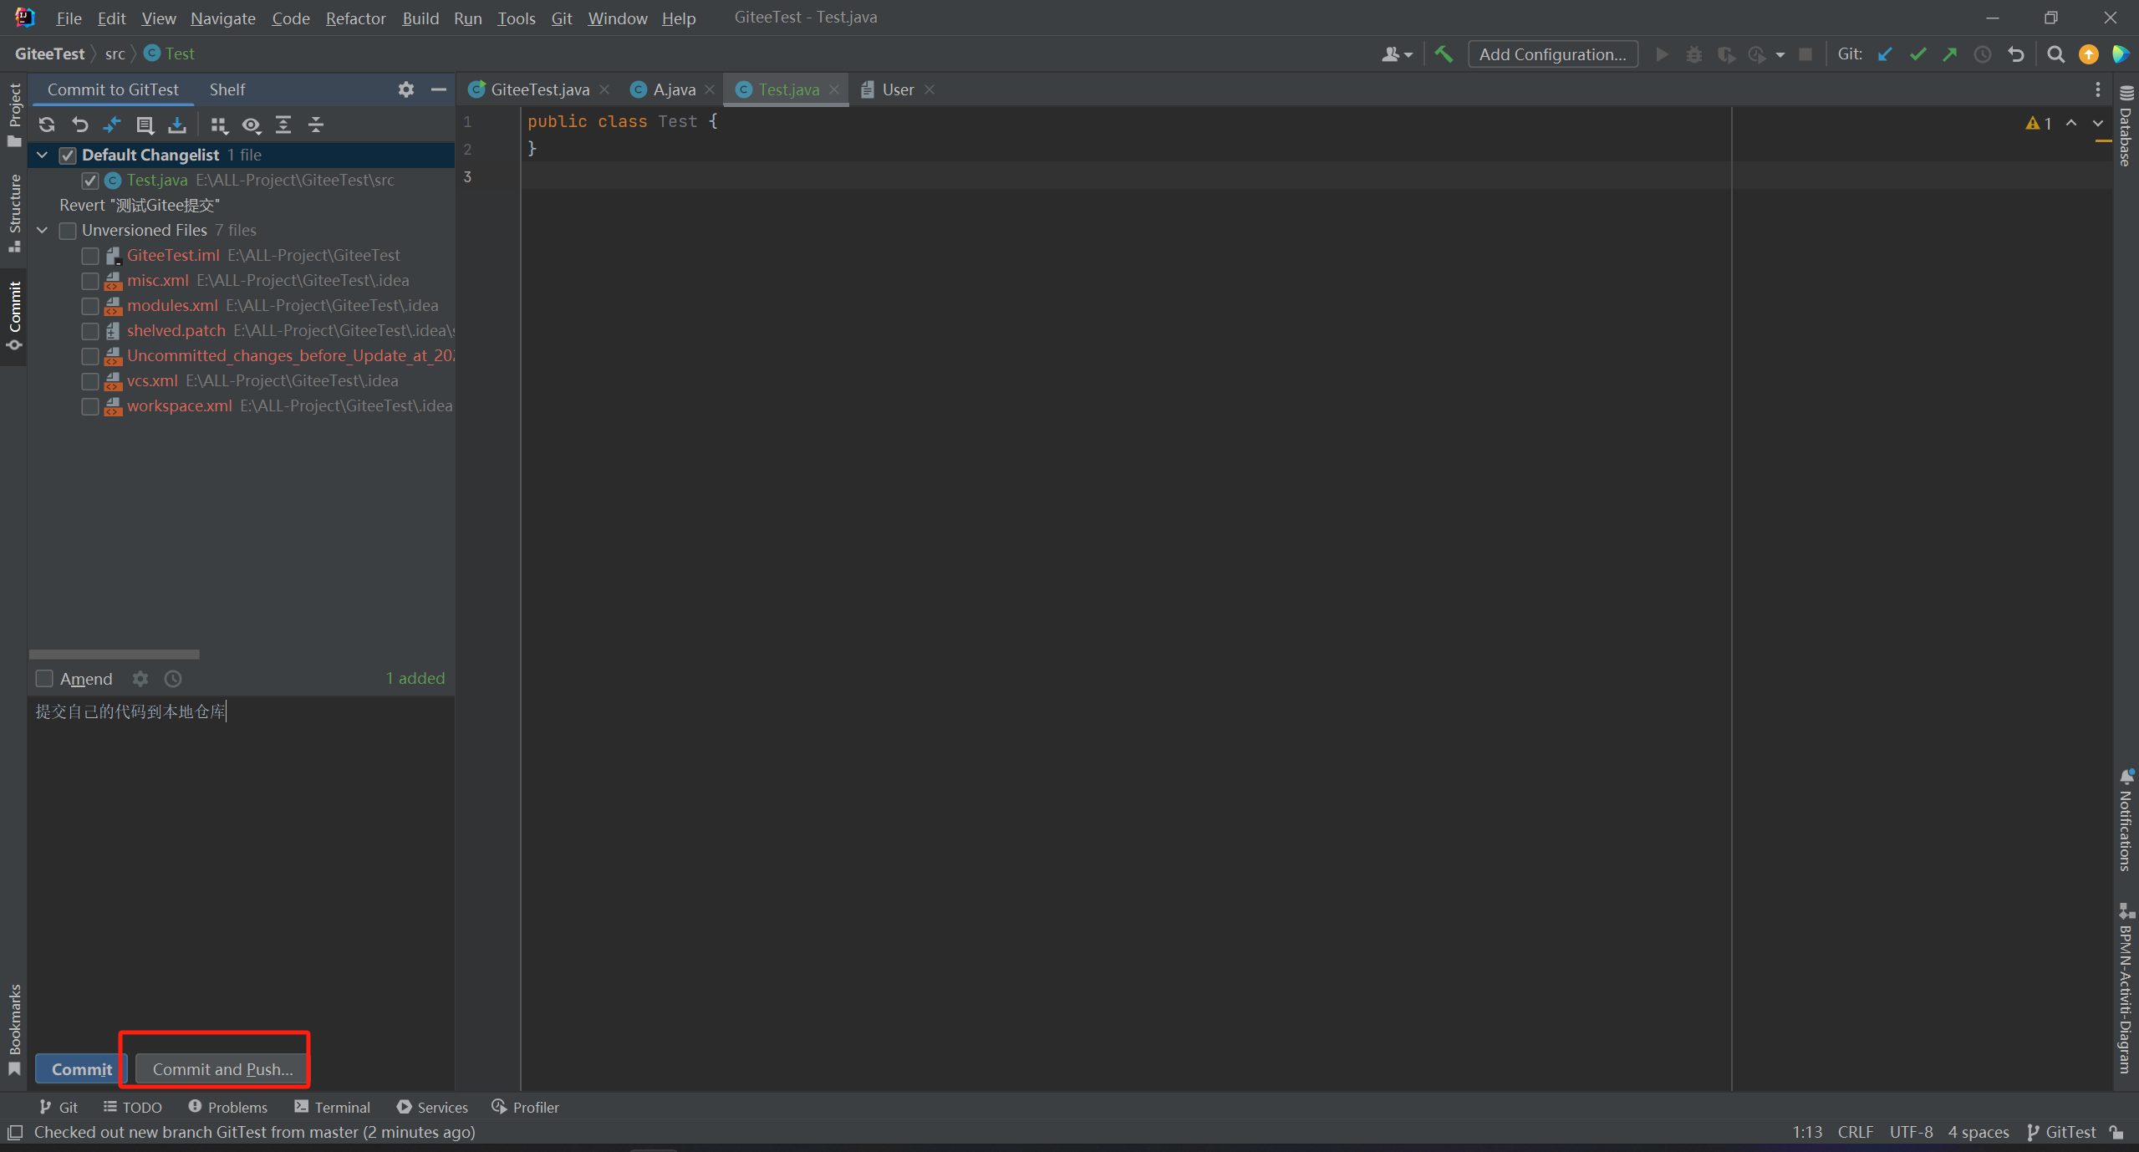Click the Git Commit checkmark icon
Screen dimensions: 2139x1152
click(x=1917, y=54)
